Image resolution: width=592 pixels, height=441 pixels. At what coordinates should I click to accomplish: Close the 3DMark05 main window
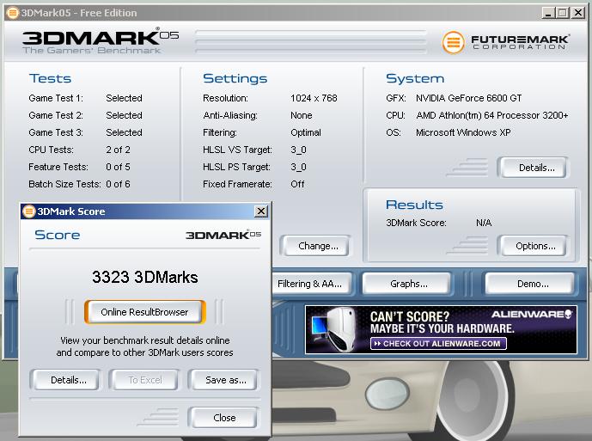click(577, 13)
